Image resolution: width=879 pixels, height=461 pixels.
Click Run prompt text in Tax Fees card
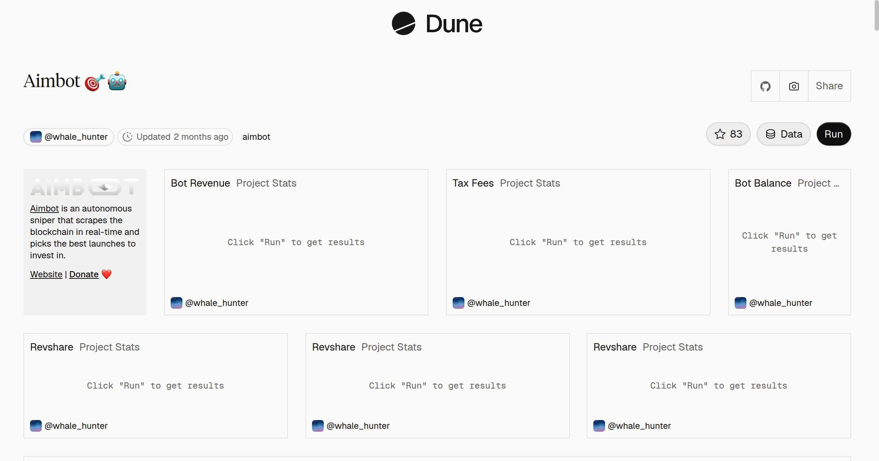tap(578, 242)
